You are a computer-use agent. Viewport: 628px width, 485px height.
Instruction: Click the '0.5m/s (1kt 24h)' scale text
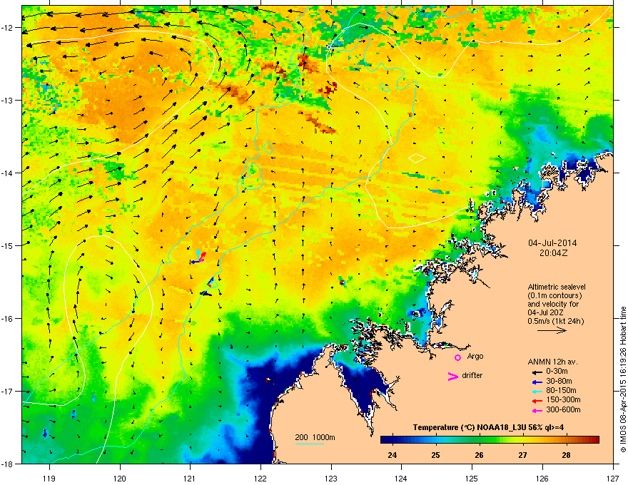pyautogui.click(x=555, y=321)
